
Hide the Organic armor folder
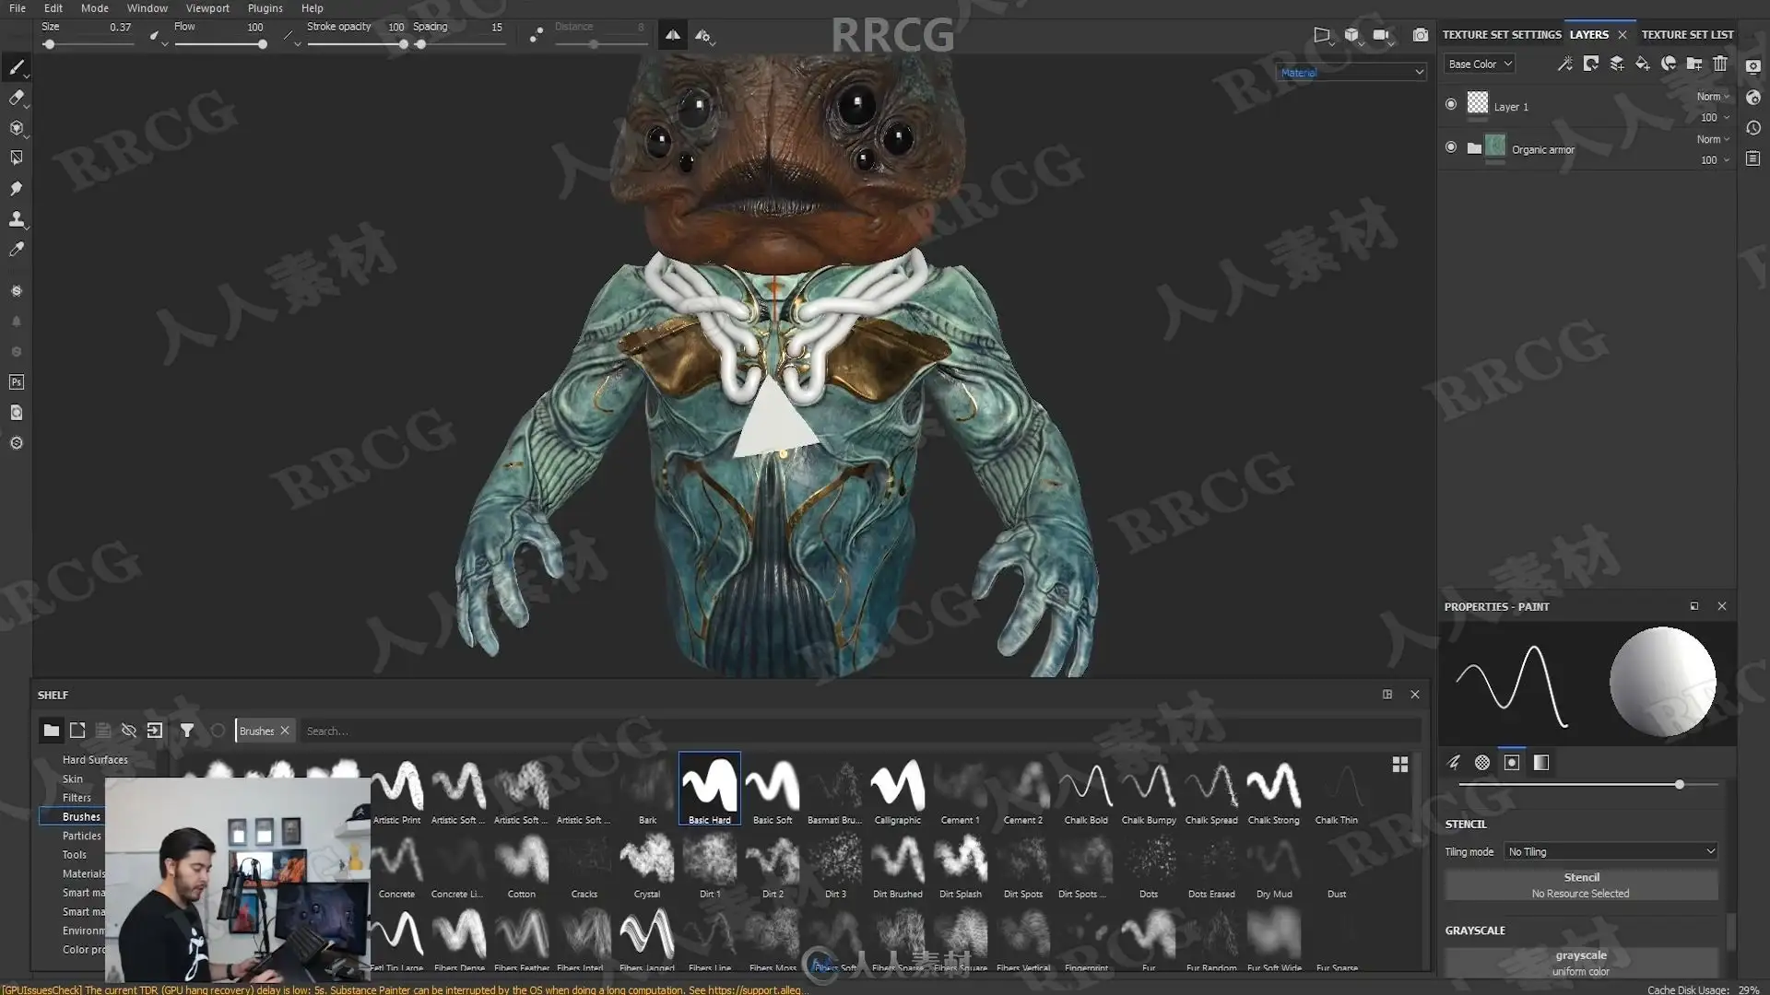pyautogui.click(x=1451, y=146)
